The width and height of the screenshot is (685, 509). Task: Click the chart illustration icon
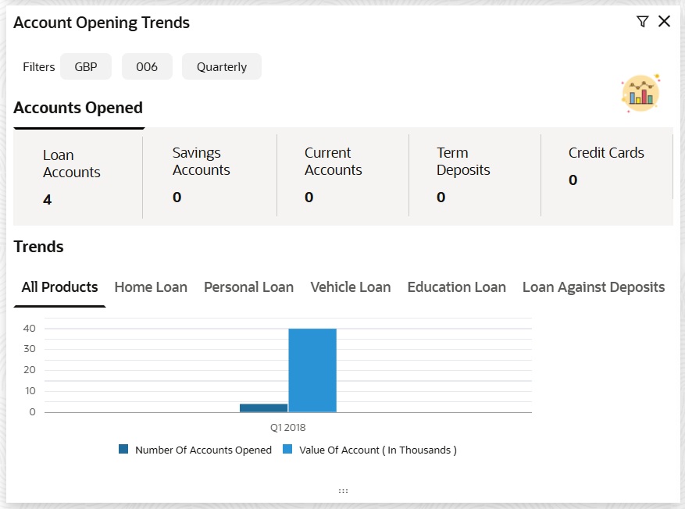coord(640,94)
